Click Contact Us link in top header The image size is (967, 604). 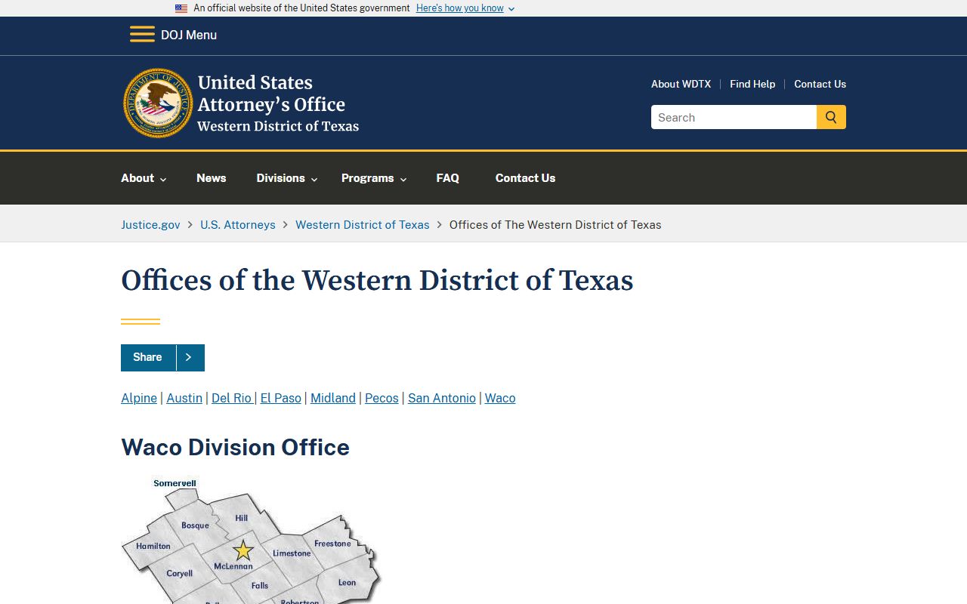820,84
